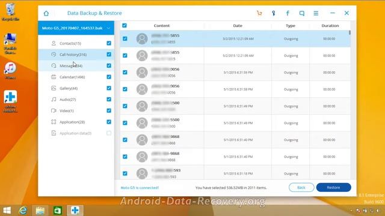Screen dimensions: 385x216
Task: Uncheck the Video(1) checkbox
Action: (x=109, y=110)
